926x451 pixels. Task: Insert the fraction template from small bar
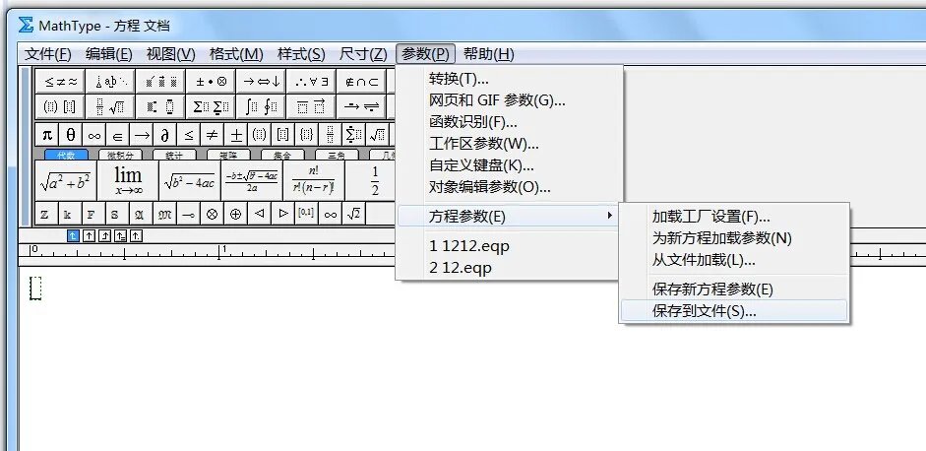330,135
